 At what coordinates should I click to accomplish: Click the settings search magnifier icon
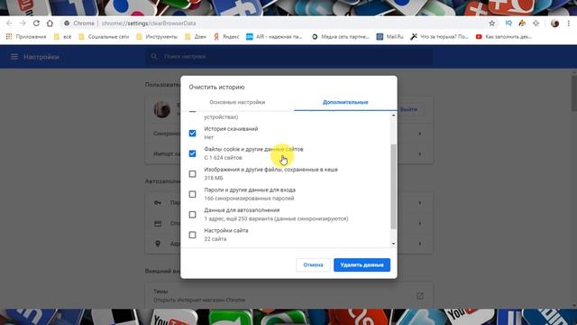click(154, 56)
